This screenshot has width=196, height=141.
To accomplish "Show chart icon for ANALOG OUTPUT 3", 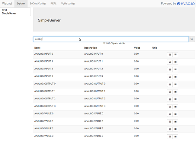I will [x=170, y=107].
